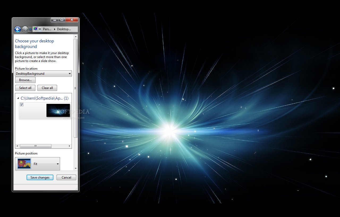Click the picture list left scroll arrow
340x217 pixels.
[18, 146]
